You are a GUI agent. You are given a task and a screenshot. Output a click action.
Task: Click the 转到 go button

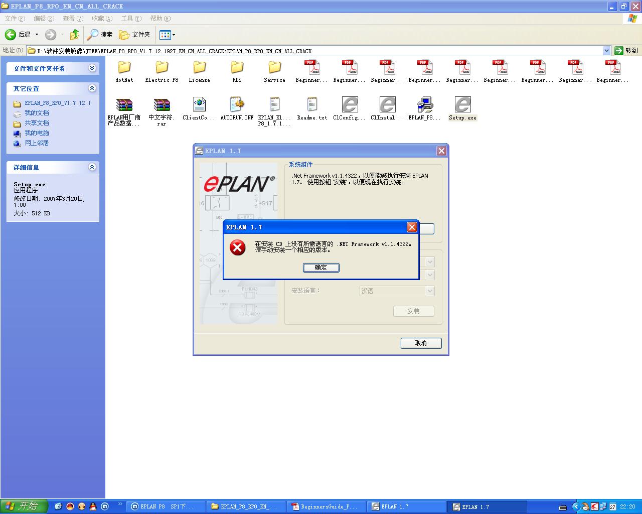[626, 51]
